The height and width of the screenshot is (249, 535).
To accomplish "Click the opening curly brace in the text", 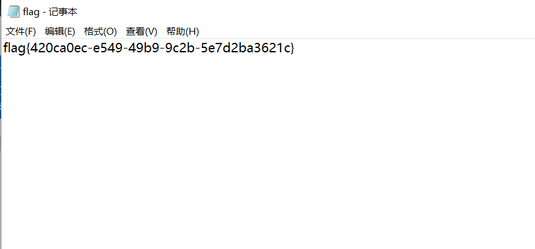I will click(x=28, y=49).
